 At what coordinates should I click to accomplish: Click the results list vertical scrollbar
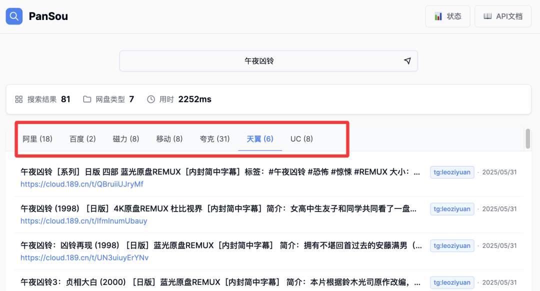tap(527, 139)
